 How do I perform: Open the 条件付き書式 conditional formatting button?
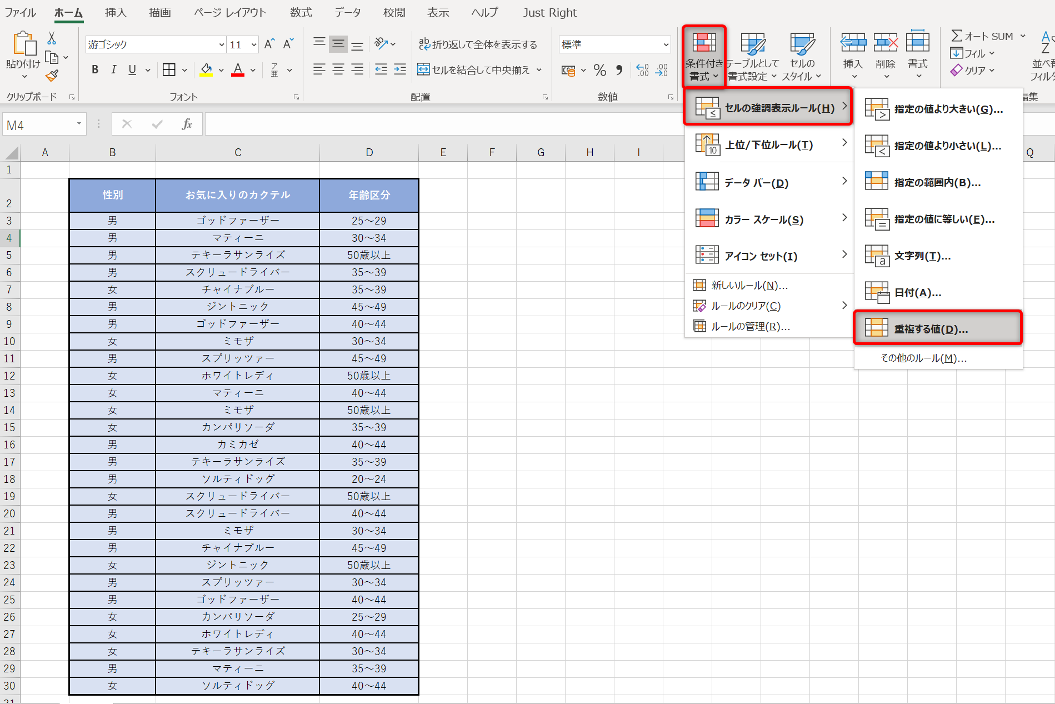click(x=704, y=57)
